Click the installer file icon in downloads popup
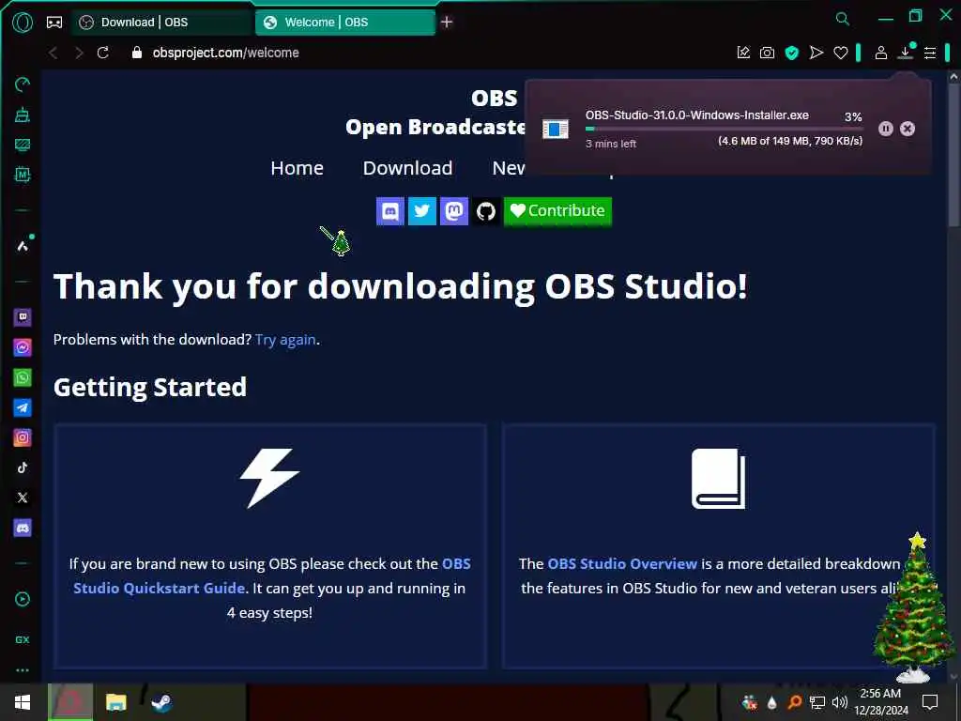Viewport: 961px width, 721px height. click(x=556, y=129)
